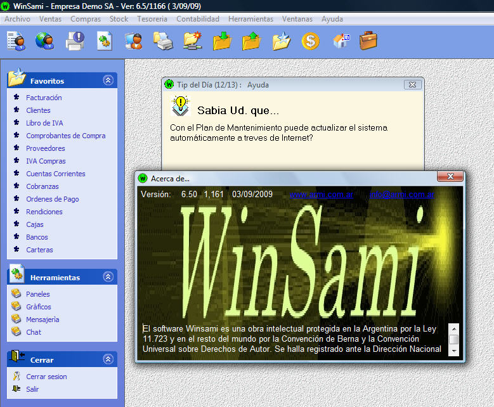Viewport: 494px width, 407px height.
Task: Collapse the Favoritos panel
Action: [108, 81]
